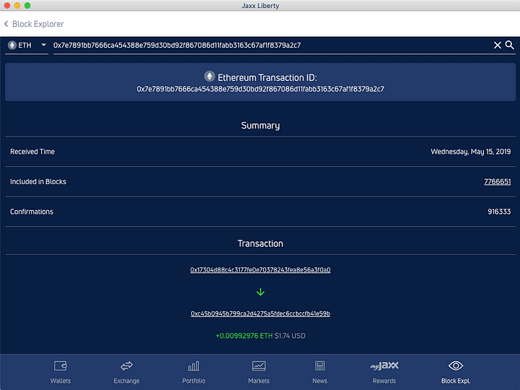Select the Block Expl. eye icon
The height and width of the screenshot is (390, 520).
point(456,365)
